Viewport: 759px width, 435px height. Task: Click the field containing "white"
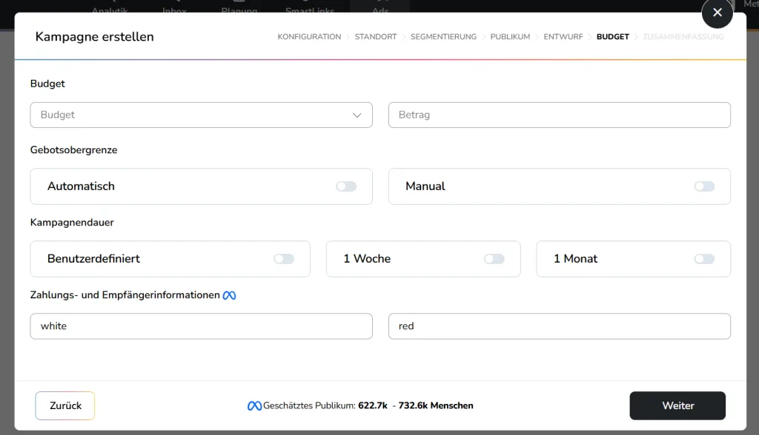coord(201,326)
